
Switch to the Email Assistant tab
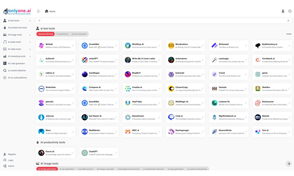[x=79, y=34]
